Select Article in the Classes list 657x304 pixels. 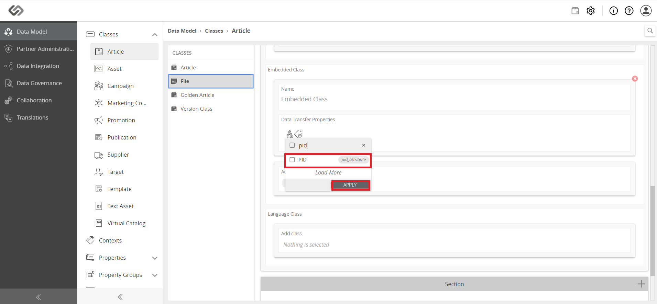pos(211,68)
